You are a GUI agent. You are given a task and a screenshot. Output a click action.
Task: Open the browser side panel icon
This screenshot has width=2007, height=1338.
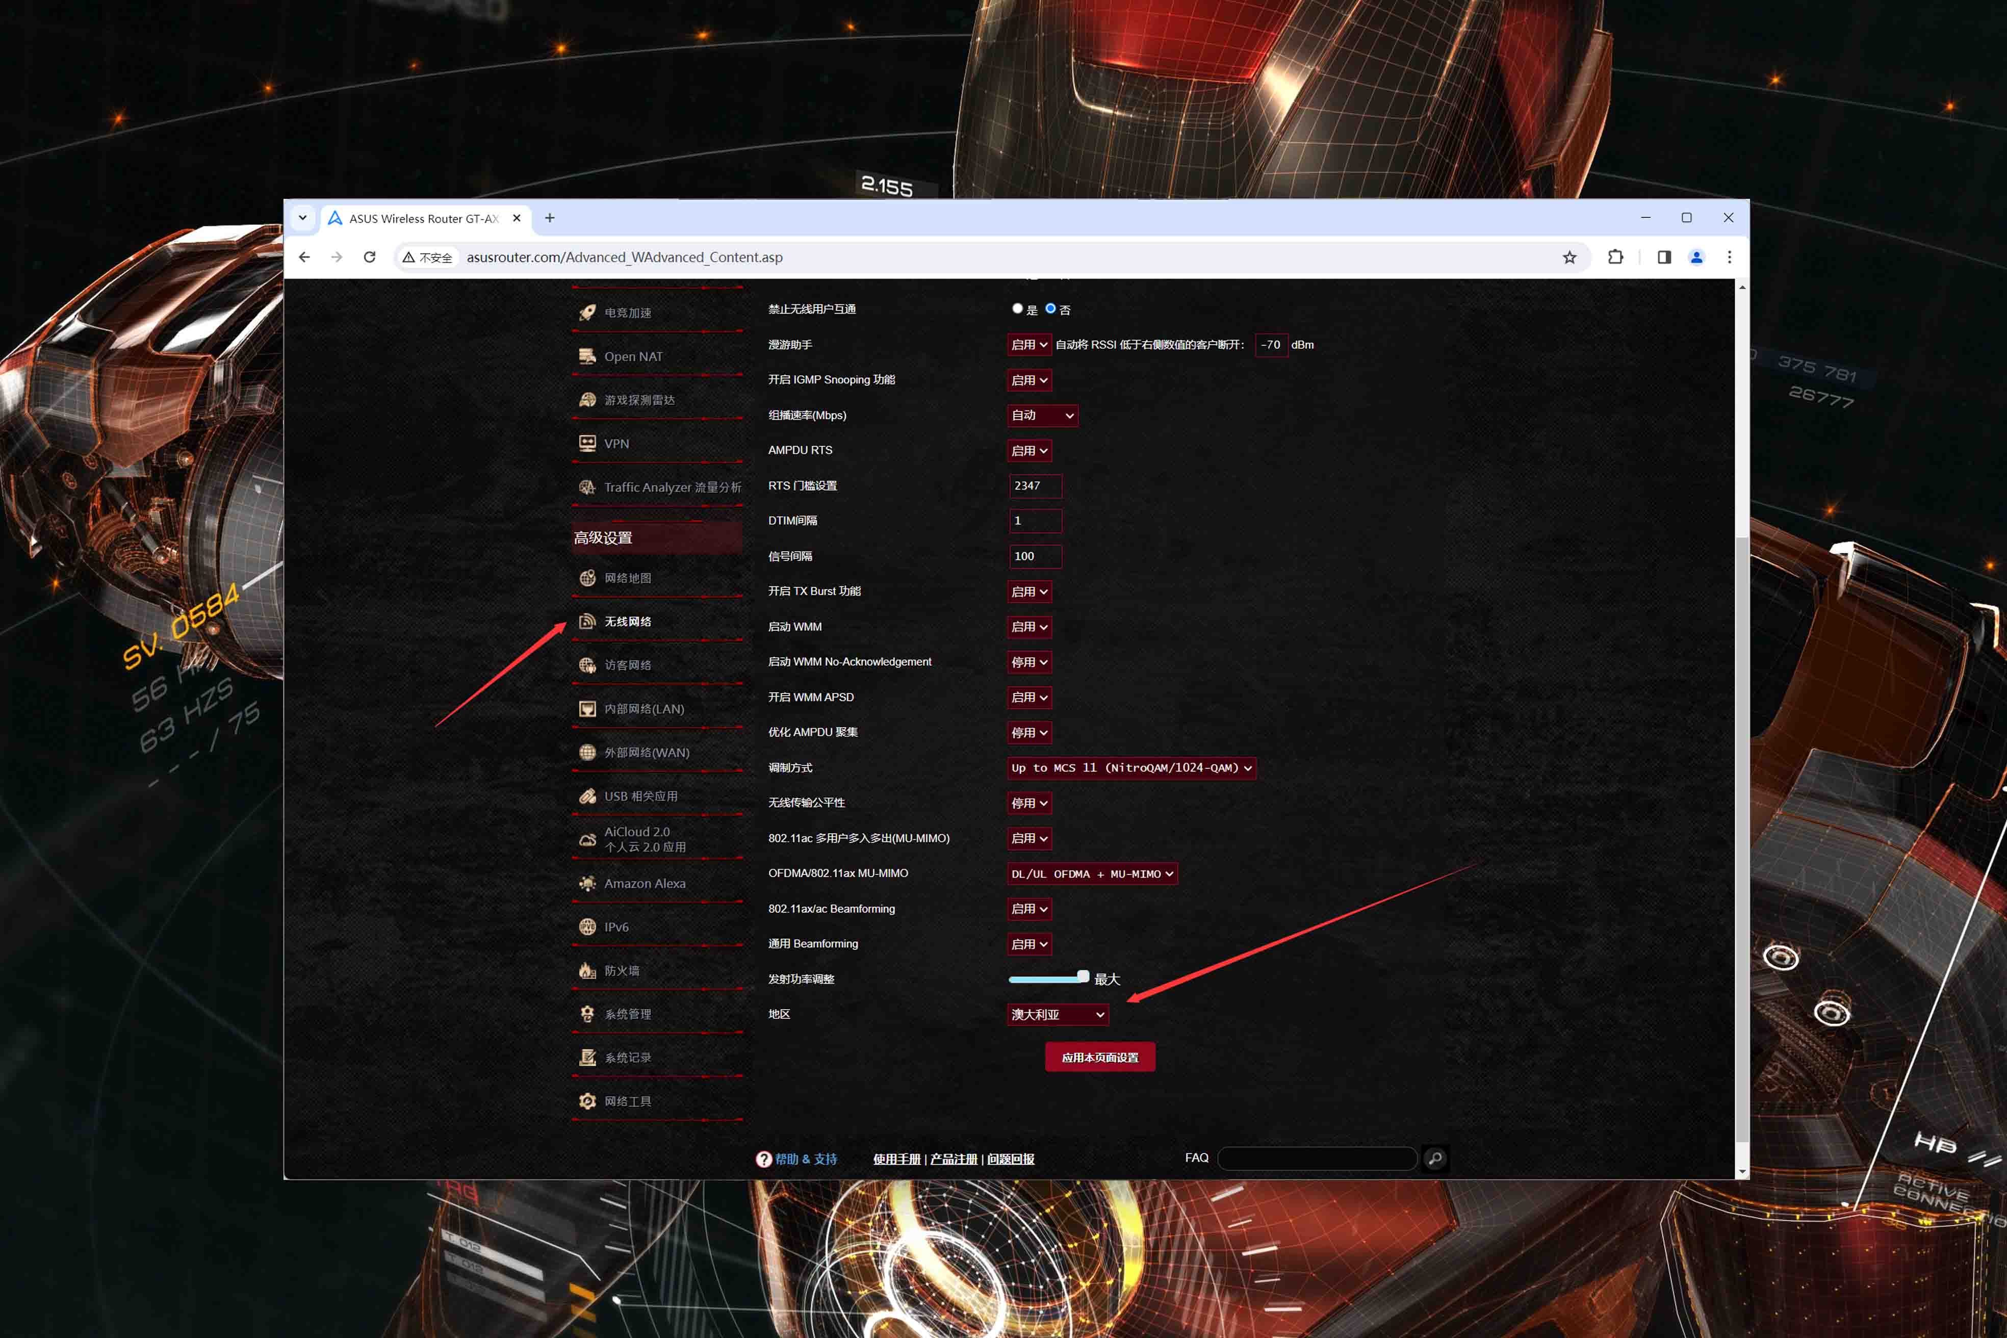point(1664,258)
